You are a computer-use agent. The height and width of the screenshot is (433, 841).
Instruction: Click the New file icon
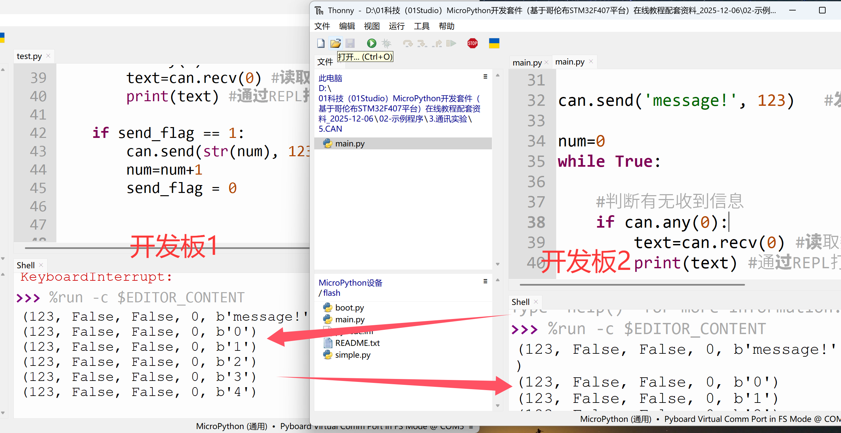point(321,43)
